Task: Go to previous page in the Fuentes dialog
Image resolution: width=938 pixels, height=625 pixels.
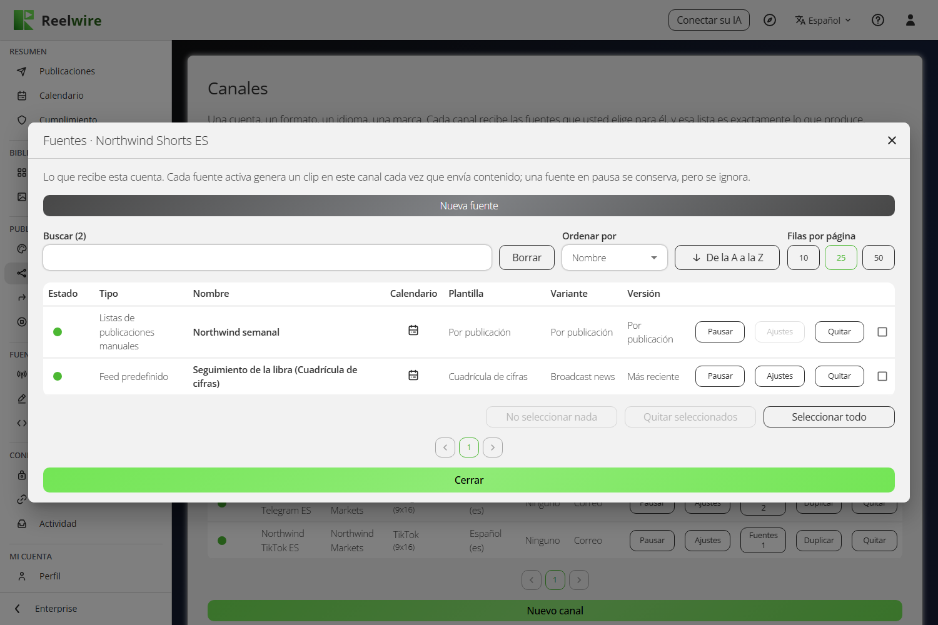Action: point(445,447)
